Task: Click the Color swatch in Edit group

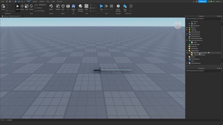Action: click(x=86, y=6)
